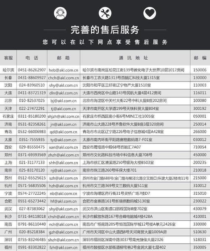Select the 武汉 city cell
Screen dimensions: 210x251
coord(8,209)
